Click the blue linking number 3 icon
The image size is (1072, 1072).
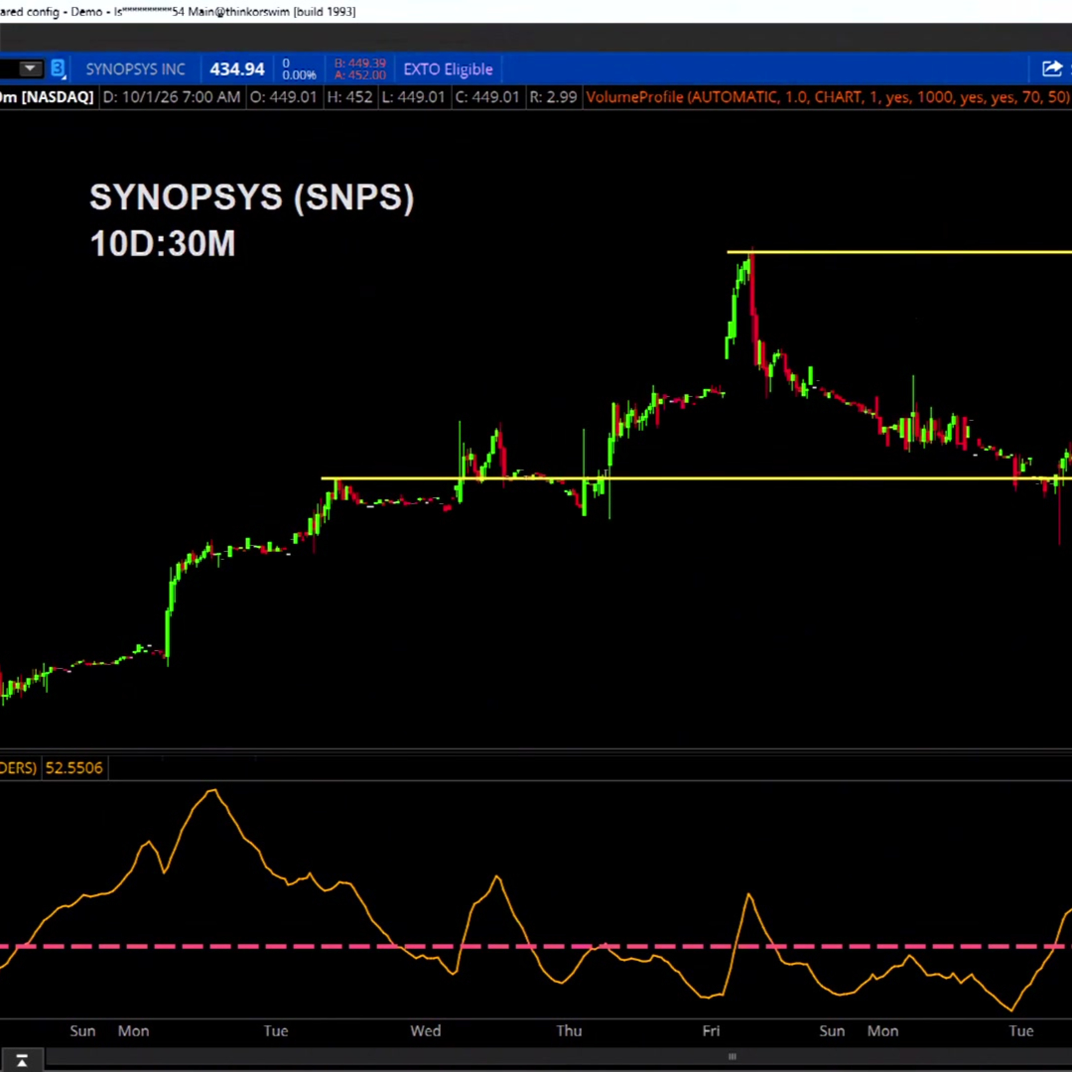point(58,69)
